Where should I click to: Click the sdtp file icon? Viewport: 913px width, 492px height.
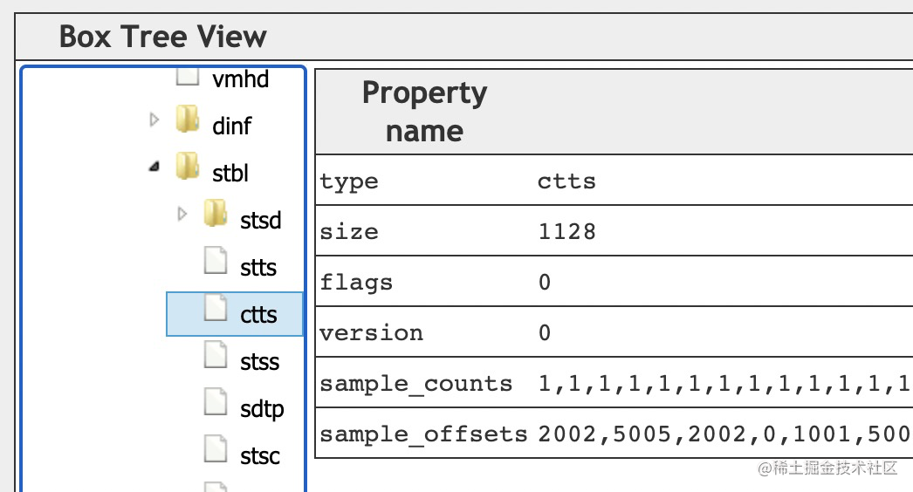216,401
